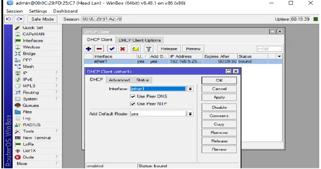Click the Remove button in dialog
The width and height of the screenshot is (321, 169).
219,133
